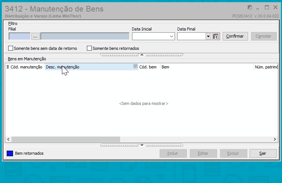
Task: Collapse the filter panel with up chevron
Action: 142,55
